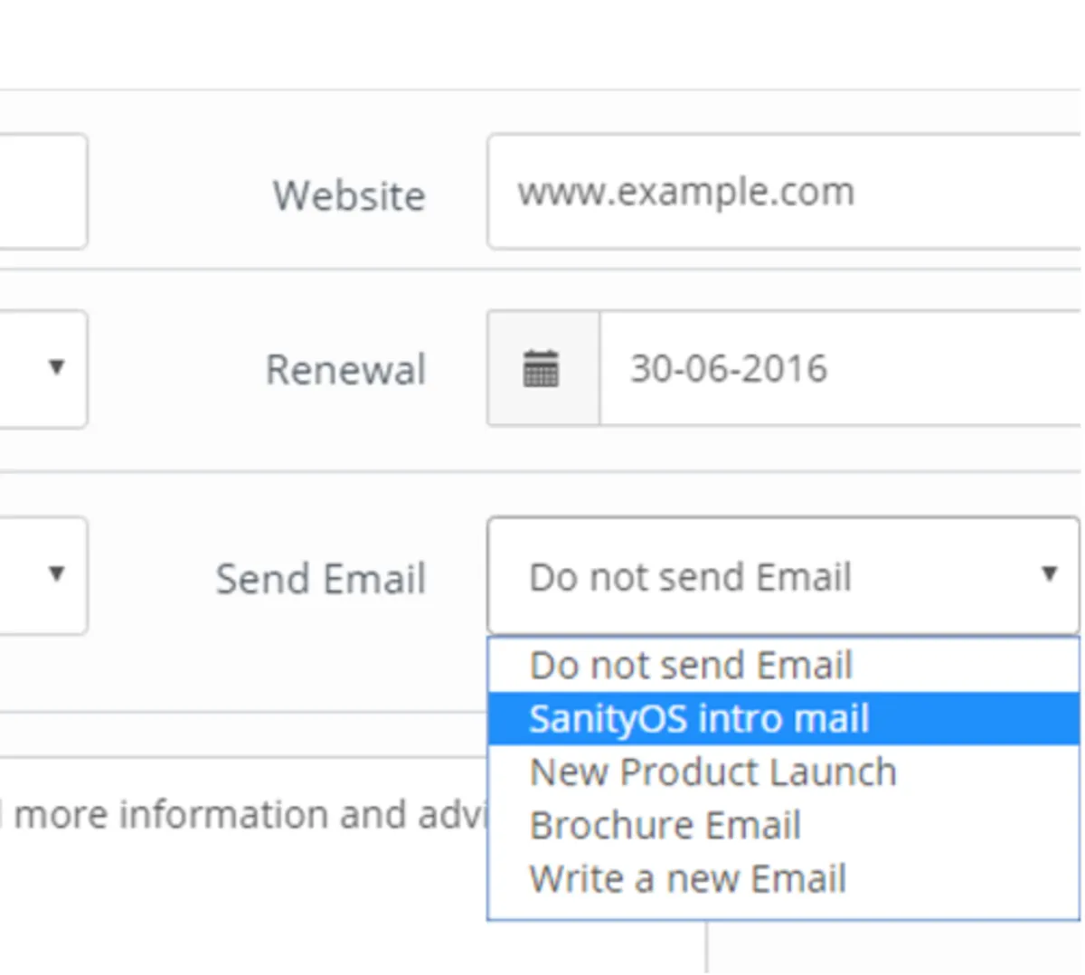Click the Send Email field label
Image resolution: width=1085 pixels, height=975 pixels.
point(320,578)
